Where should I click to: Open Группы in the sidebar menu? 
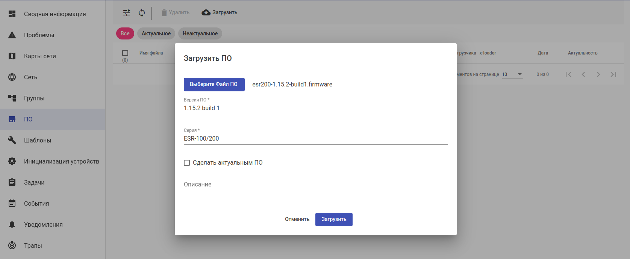click(34, 98)
